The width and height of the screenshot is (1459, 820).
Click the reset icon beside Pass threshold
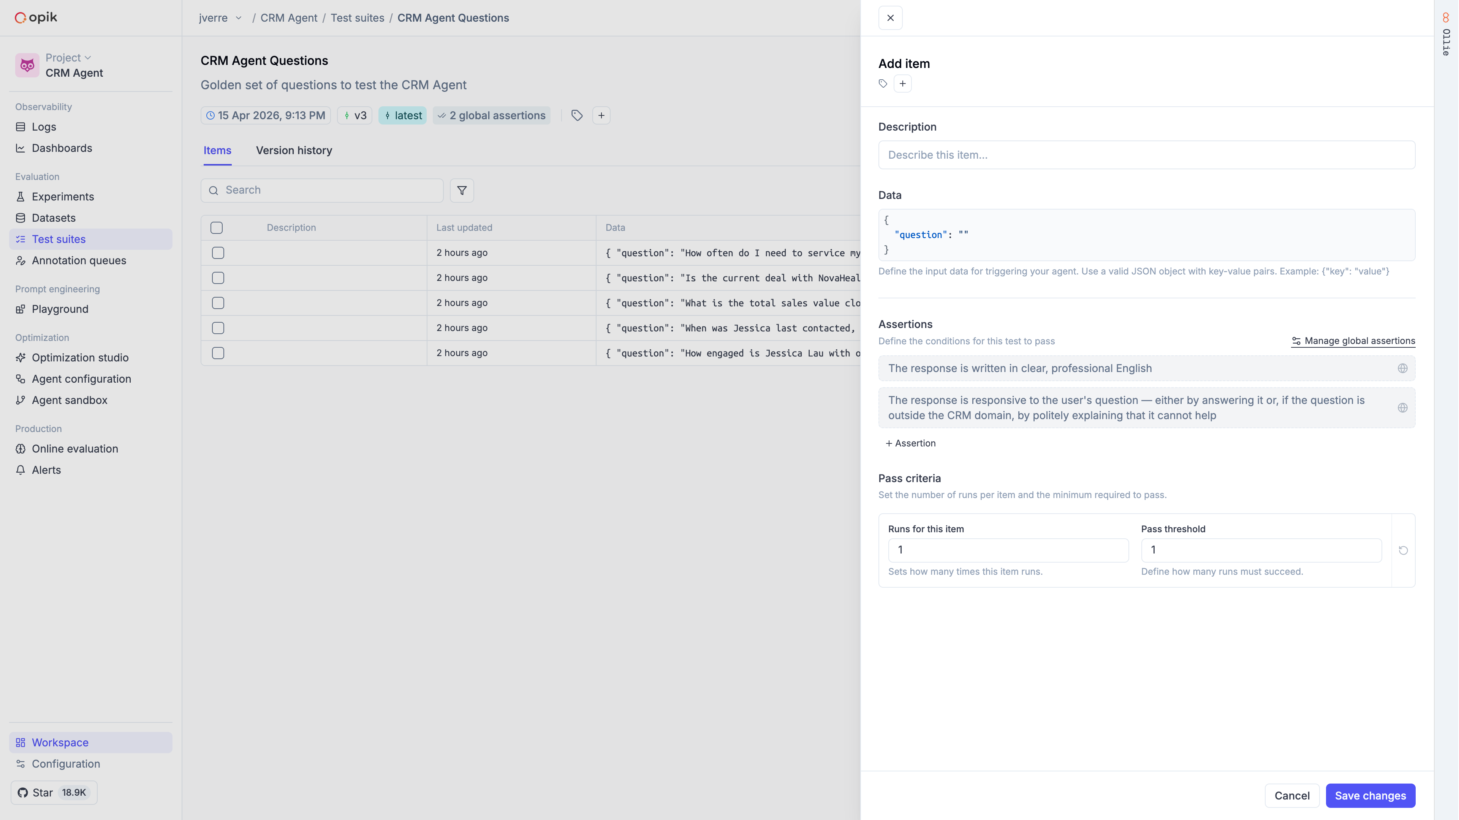coord(1403,549)
